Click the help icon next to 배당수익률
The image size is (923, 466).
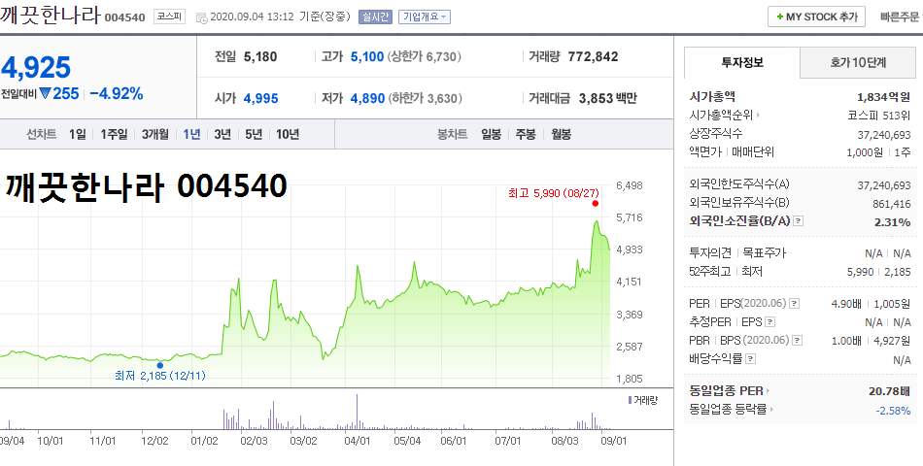(x=750, y=358)
